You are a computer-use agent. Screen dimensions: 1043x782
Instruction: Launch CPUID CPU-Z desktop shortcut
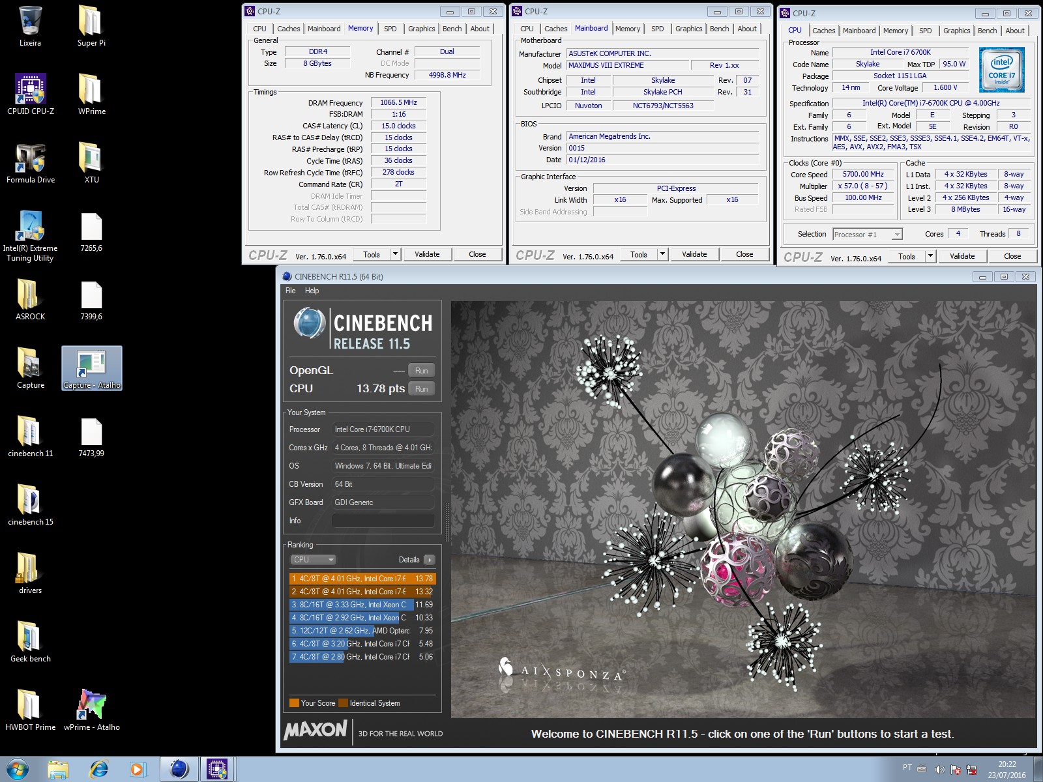point(30,94)
